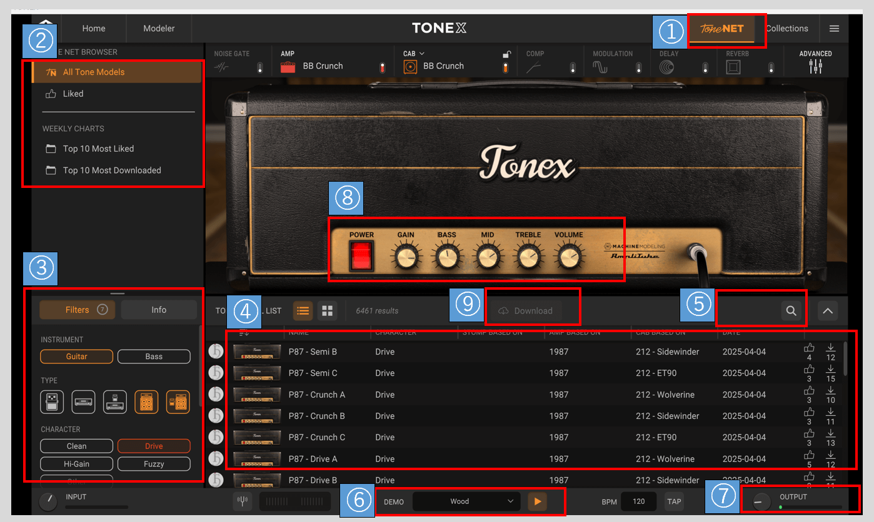Viewport: 874px width, 522px height.
Task: Toggle the CAB on/off switch
Action: coord(506,67)
